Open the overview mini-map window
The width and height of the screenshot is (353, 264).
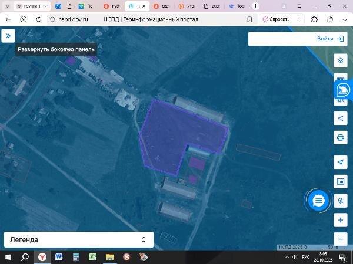tap(341, 181)
